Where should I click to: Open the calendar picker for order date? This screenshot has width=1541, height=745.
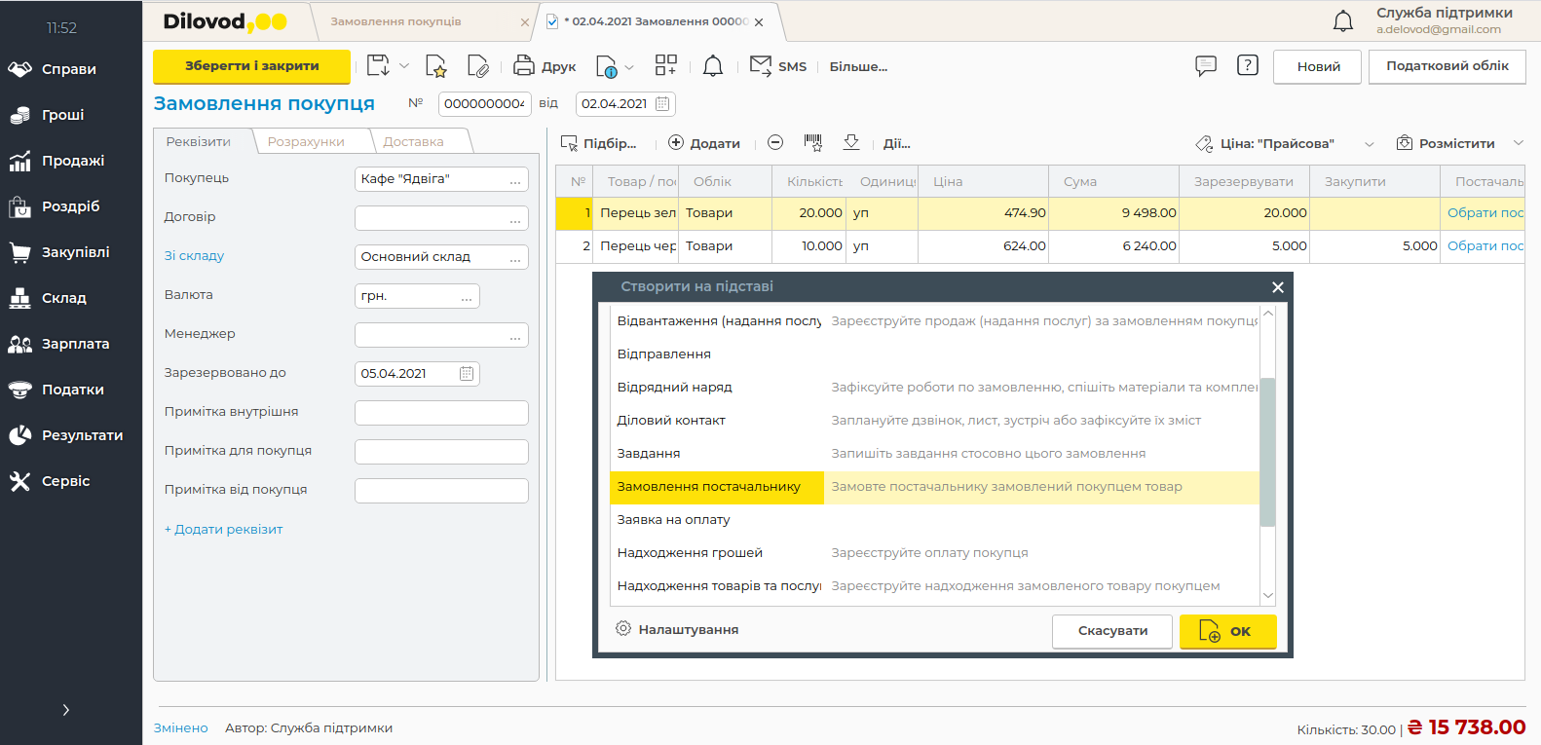pyautogui.click(x=662, y=104)
